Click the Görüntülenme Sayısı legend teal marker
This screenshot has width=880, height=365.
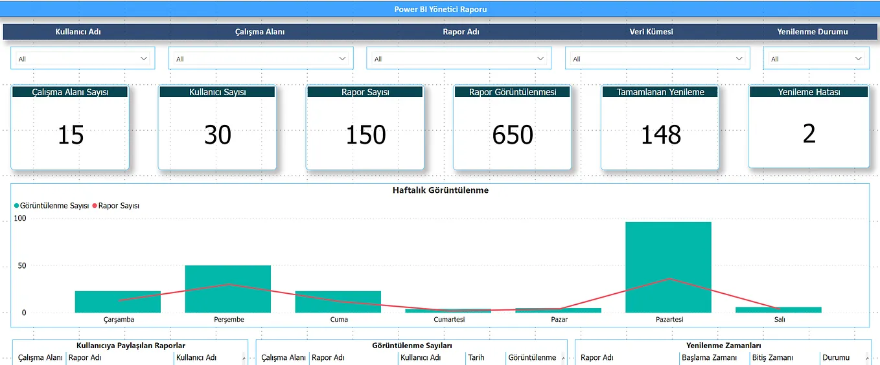point(17,206)
